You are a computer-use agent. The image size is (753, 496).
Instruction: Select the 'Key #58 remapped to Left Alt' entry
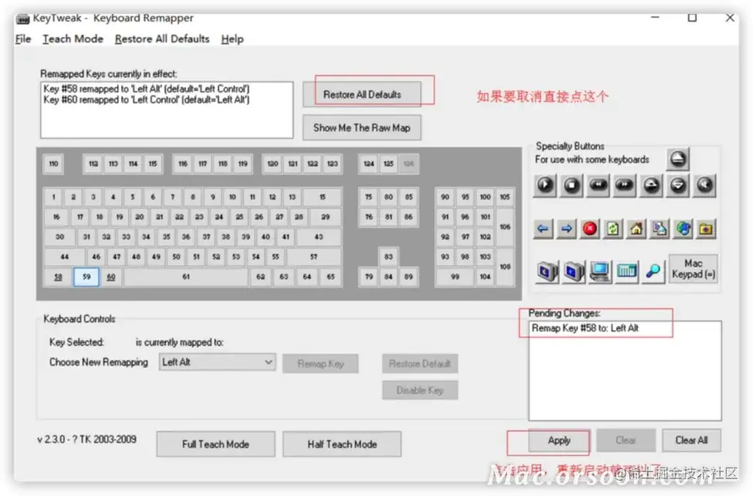pyautogui.click(x=146, y=89)
